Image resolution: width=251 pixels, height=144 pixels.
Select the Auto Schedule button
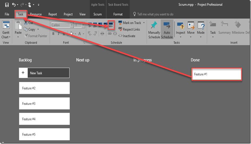[x=167, y=30]
